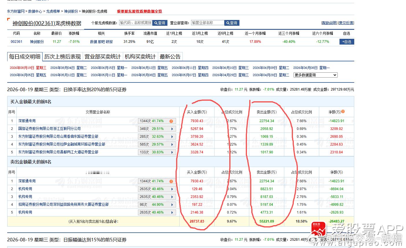Open stock code 002361 link
Screen dimensions: 406x248
16,42
